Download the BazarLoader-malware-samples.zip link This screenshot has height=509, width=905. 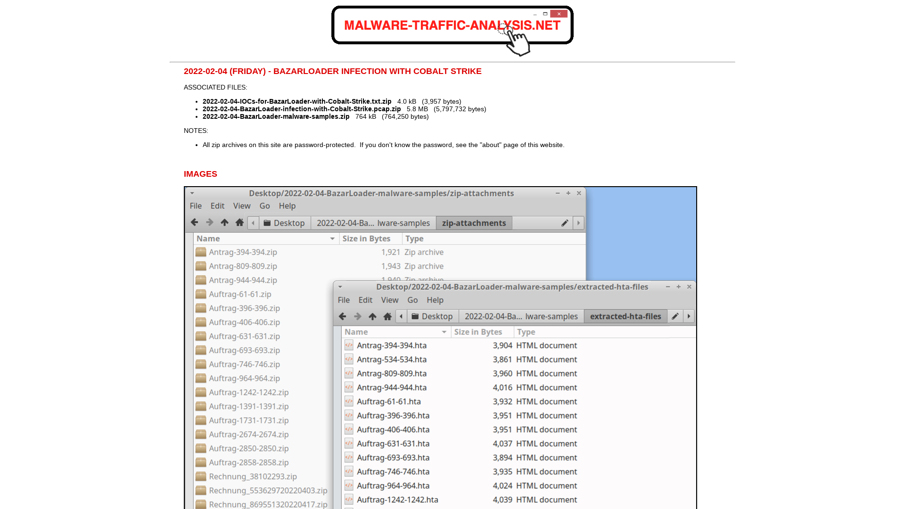[276, 116]
